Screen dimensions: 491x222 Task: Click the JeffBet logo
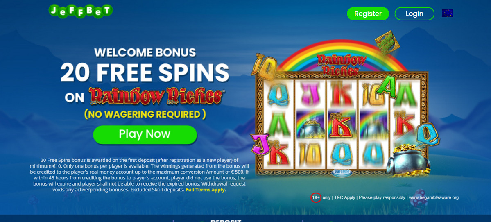tap(81, 11)
